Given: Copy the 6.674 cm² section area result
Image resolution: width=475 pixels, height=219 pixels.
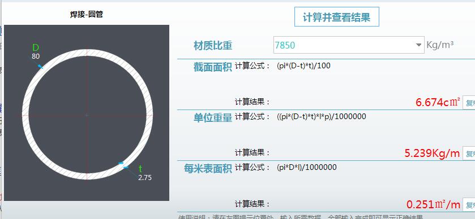Looking at the screenshot, I should 469,103.
